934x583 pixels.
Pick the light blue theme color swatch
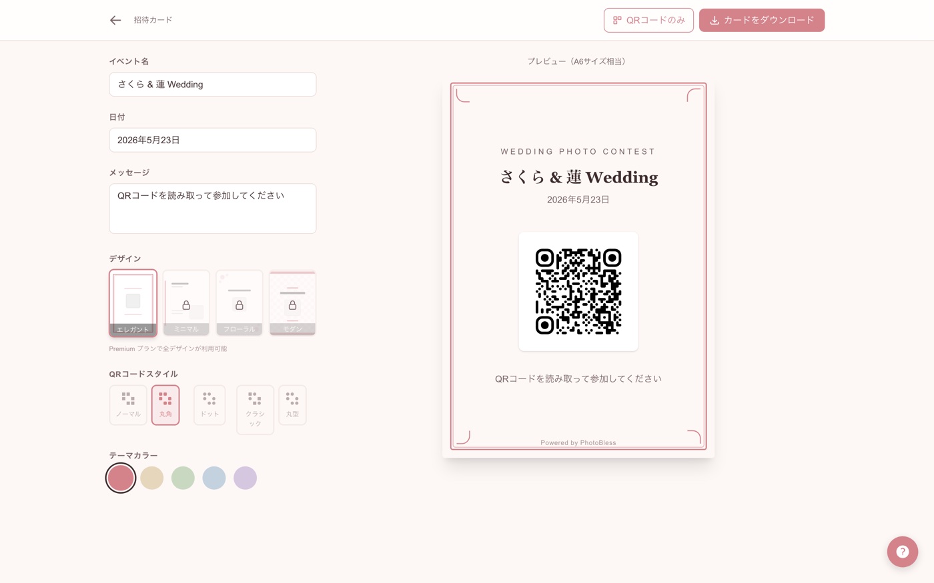tap(214, 478)
